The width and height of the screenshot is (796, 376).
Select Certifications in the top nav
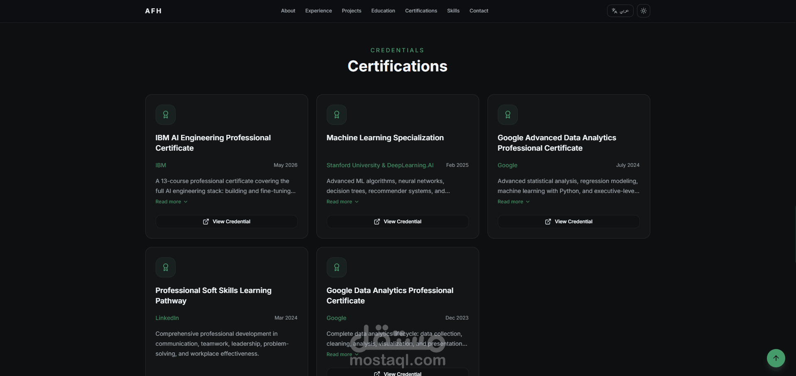tap(421, 11)
